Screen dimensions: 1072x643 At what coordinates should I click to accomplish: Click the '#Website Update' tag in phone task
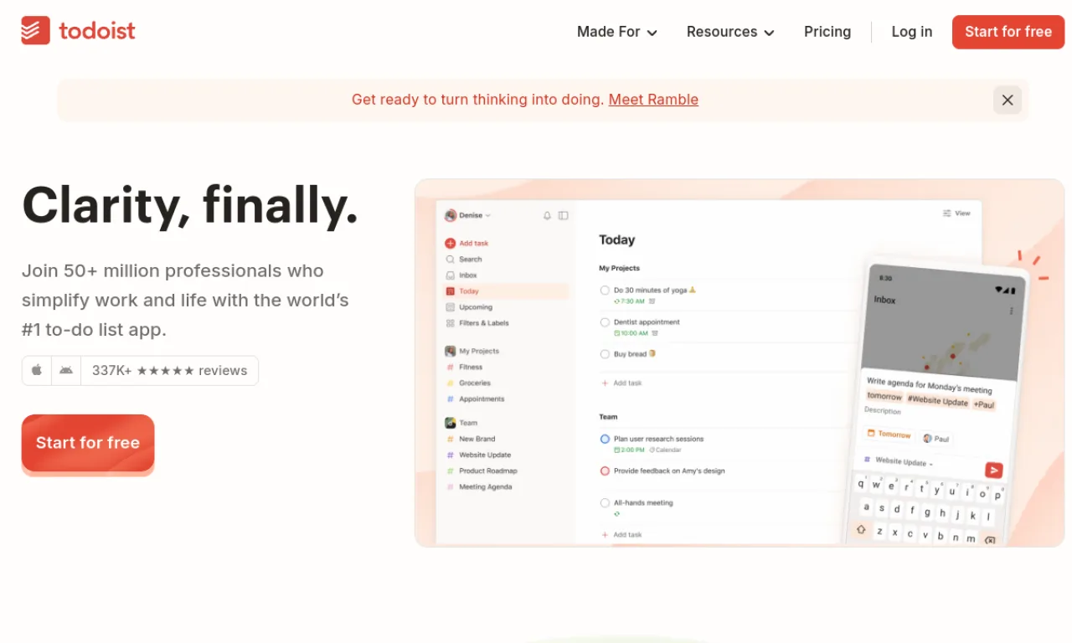(938, 401)
